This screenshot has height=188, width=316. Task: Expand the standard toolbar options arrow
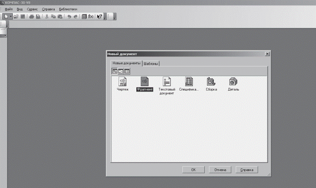coord(105,18)
